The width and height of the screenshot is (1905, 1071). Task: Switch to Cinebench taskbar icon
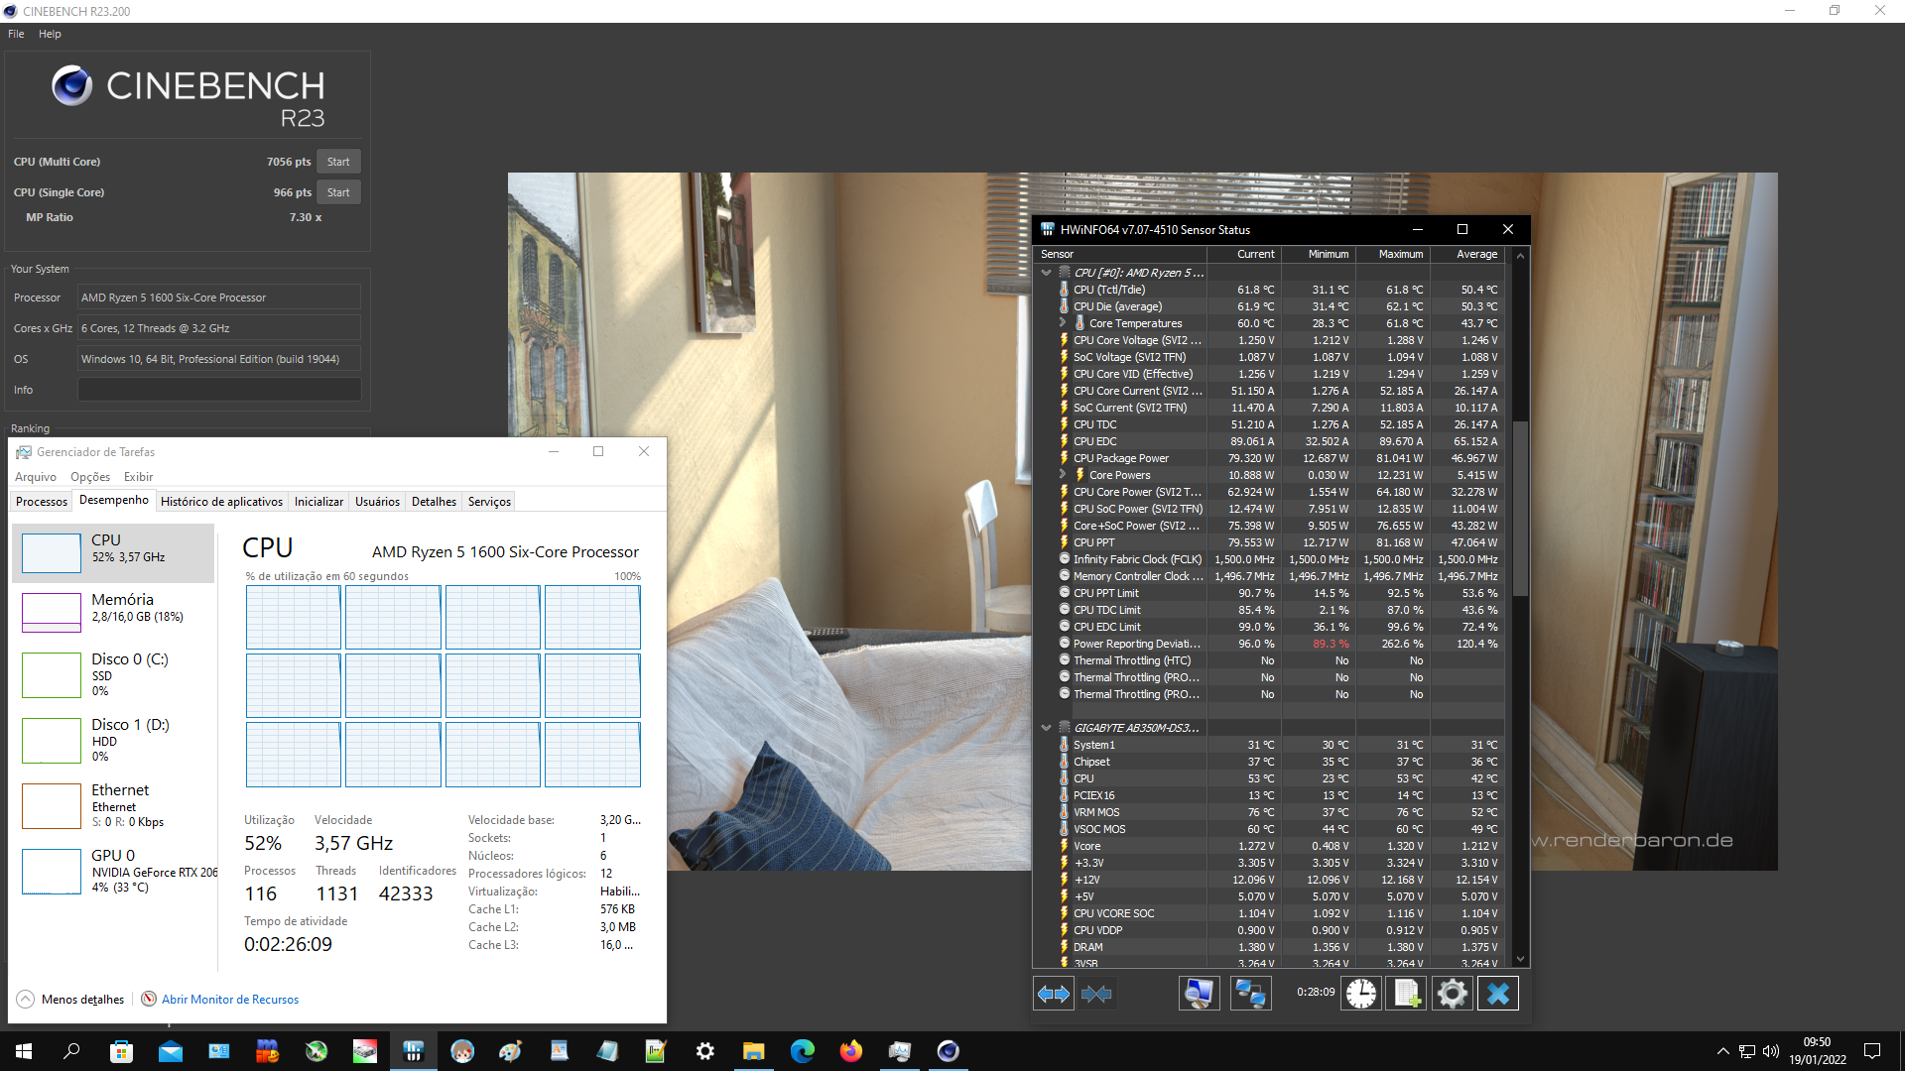(x=948, y=1051)
